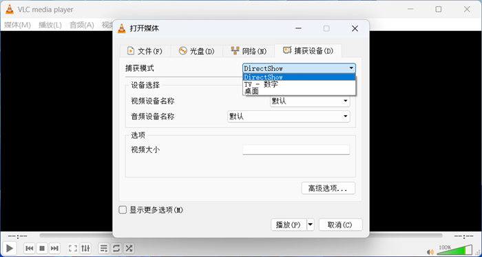482x257 pixels.
Task: Click the playback seek bar
Action: click(x=241, y=236)
